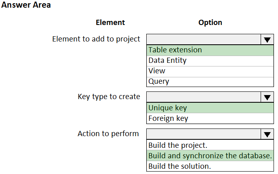Open the Action to perform dropdown arrow
Image resolution: width=278 pixels, height=174 pixels.
click(267, 135)
